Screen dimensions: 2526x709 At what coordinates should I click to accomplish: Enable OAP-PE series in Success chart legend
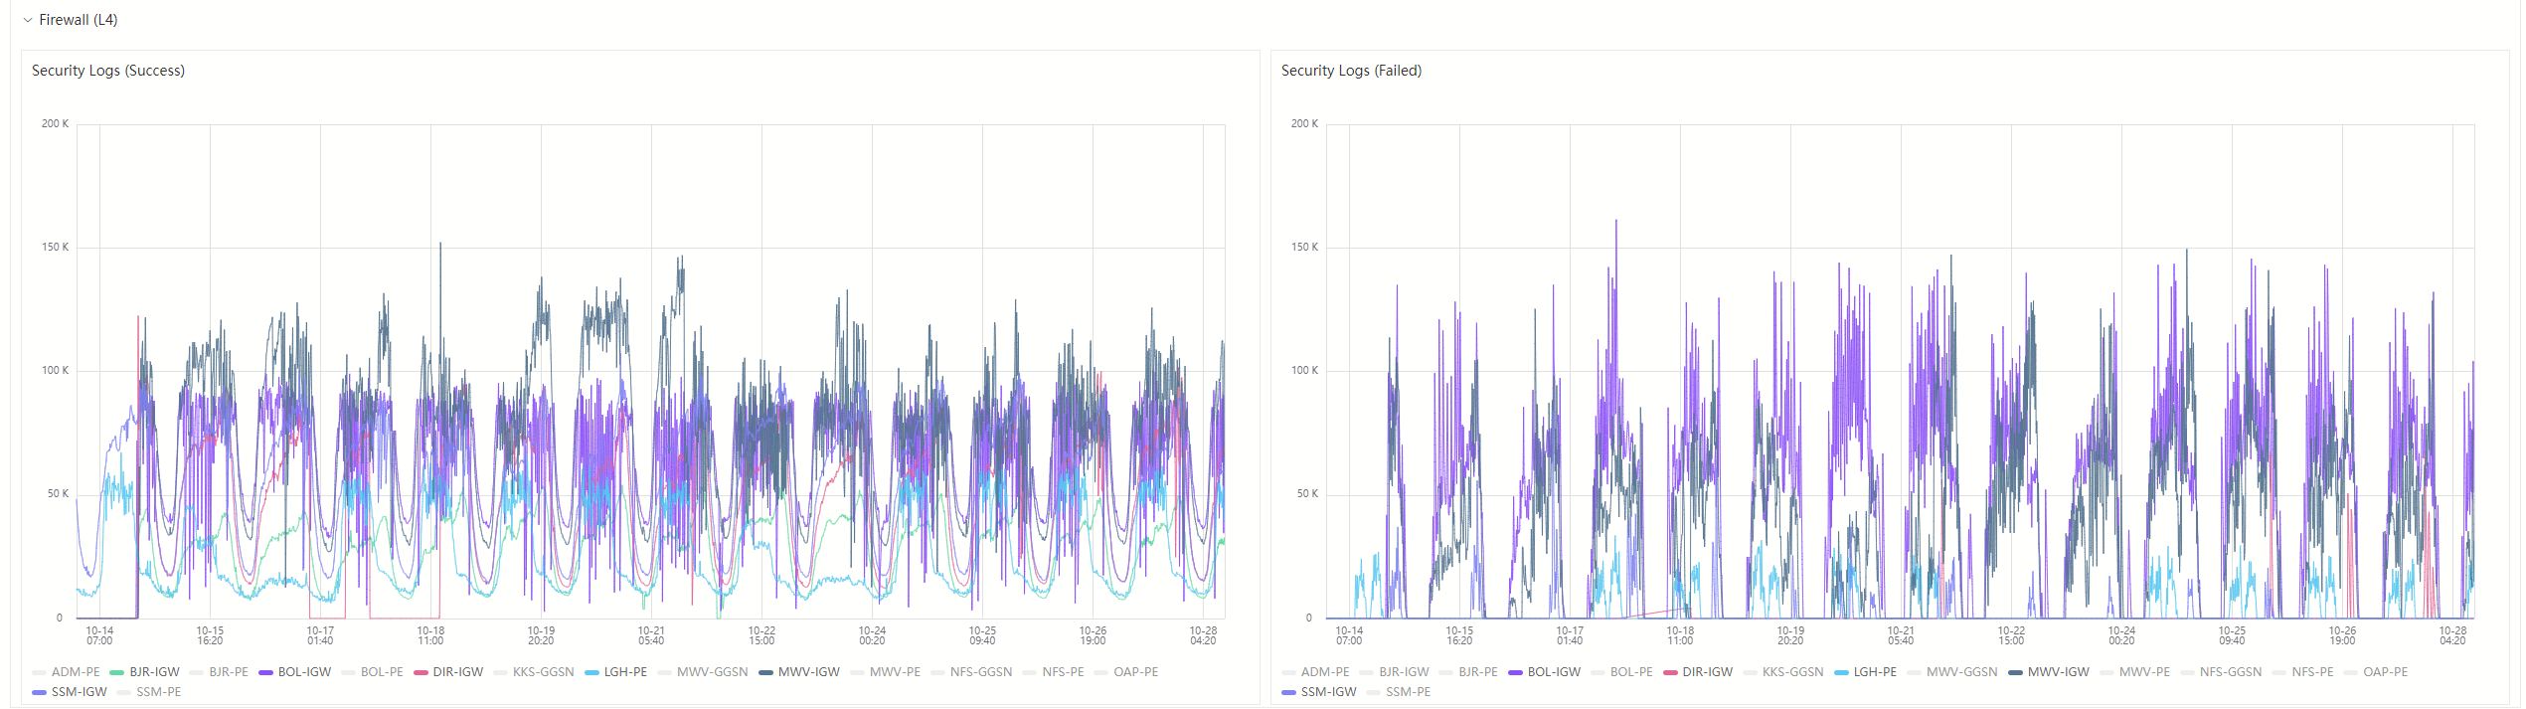point(1135,672)
